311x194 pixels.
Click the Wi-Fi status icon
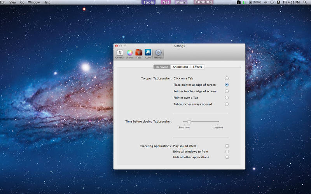click(x=272, y=2)
